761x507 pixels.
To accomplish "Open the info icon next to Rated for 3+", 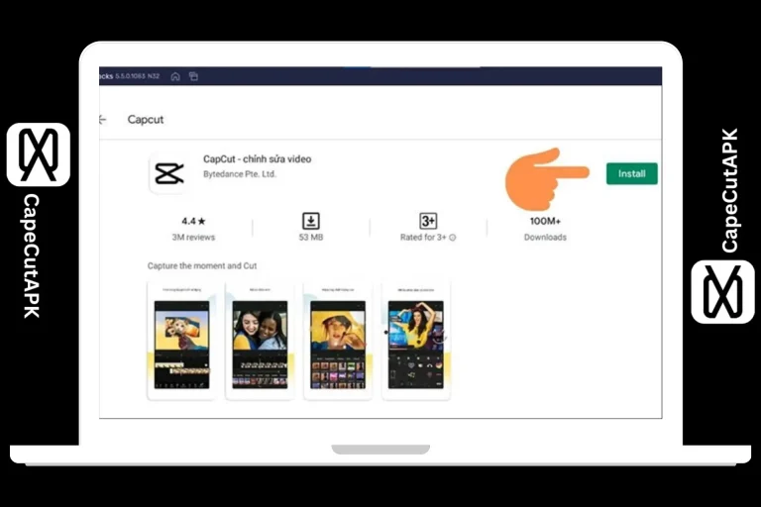I will (x=452, y=238).
